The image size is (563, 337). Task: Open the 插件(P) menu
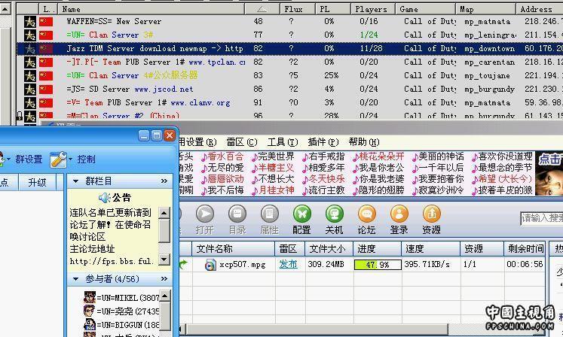323,142
